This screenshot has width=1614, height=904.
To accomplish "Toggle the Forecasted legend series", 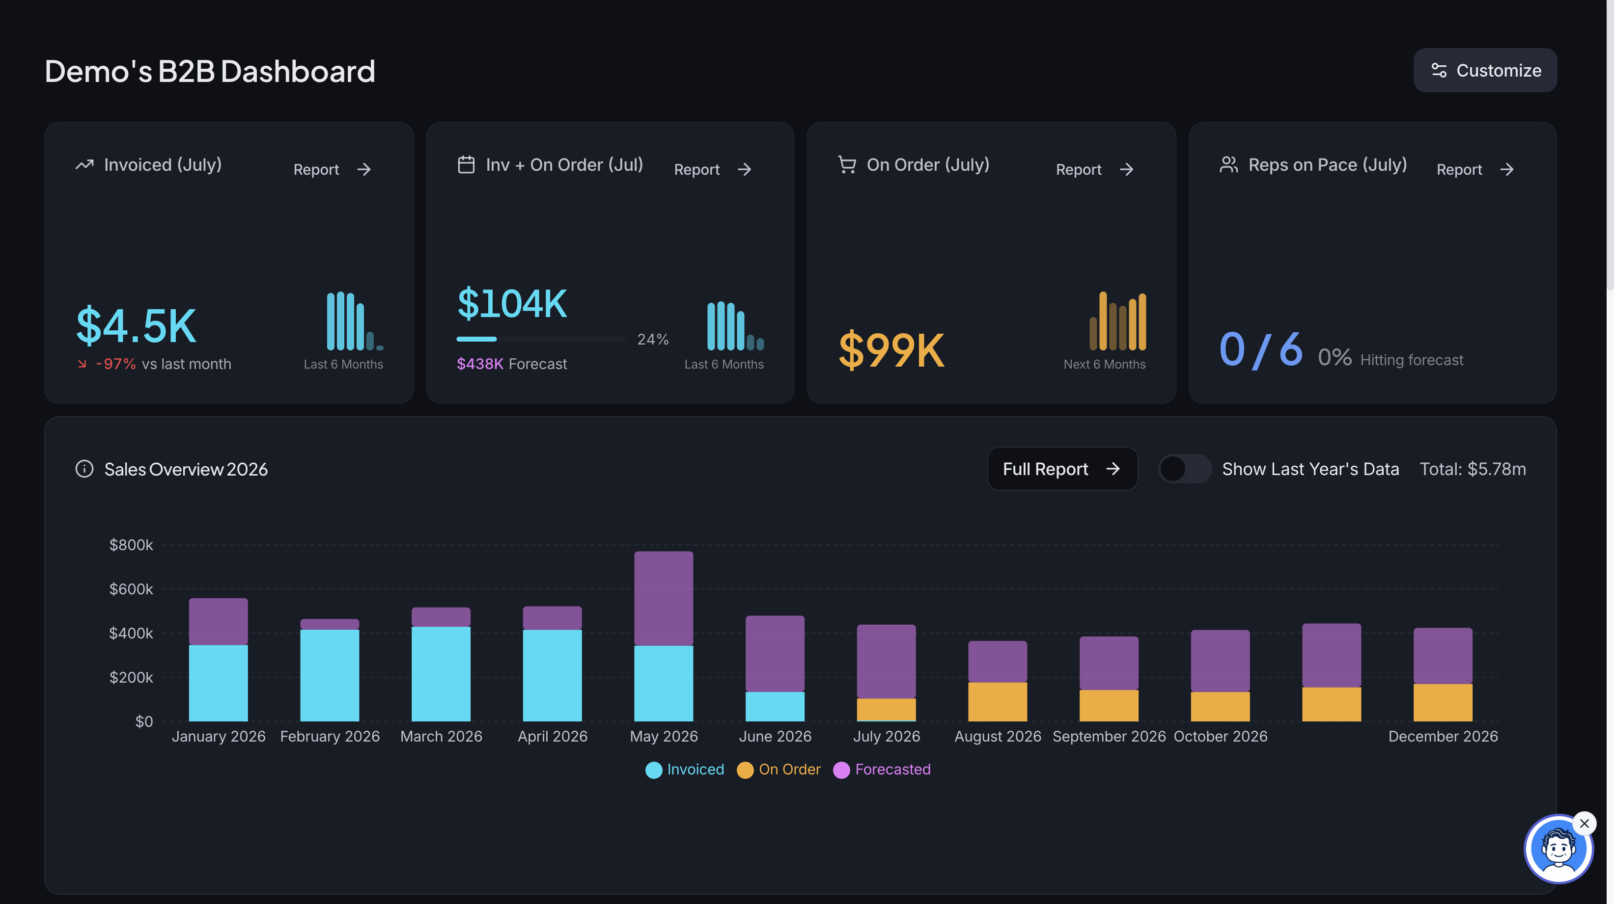I will (882, 770).
